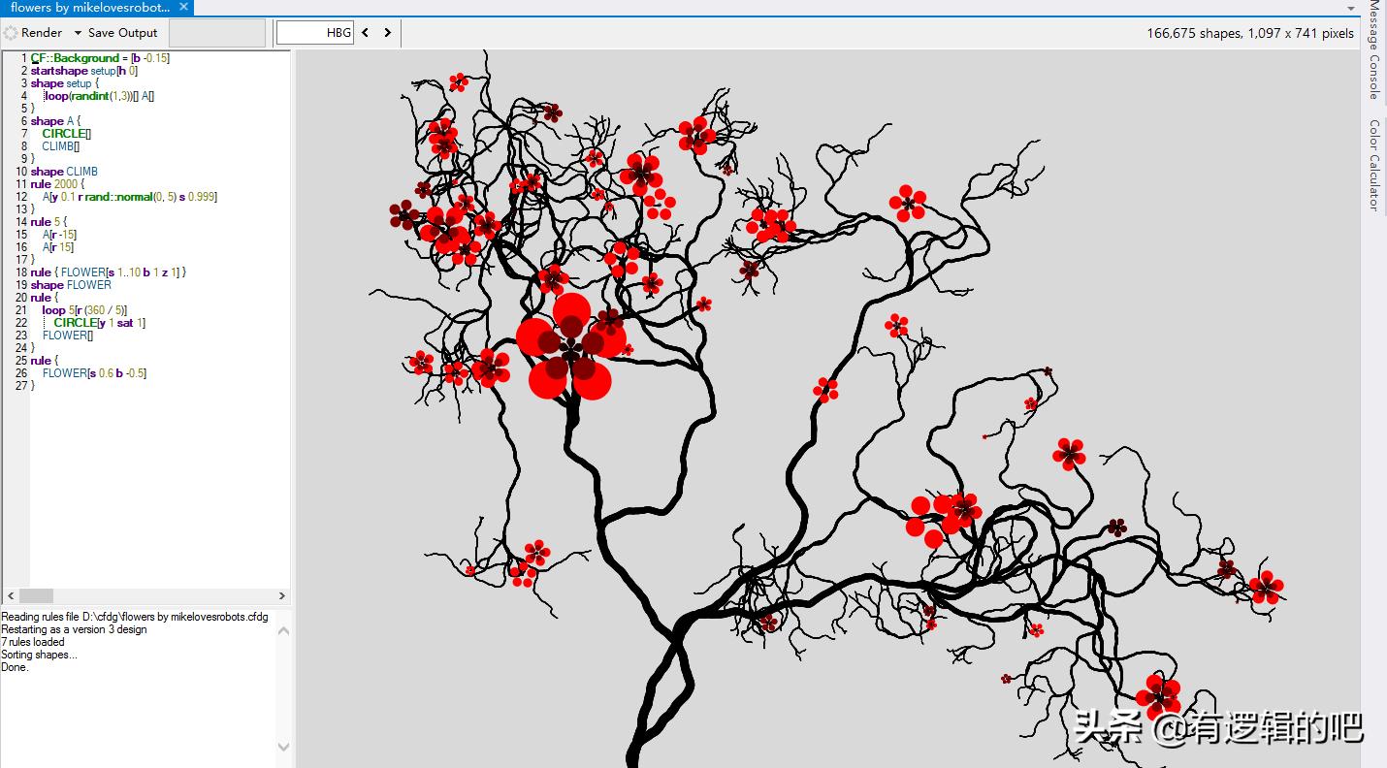Click the Render button
The height and width of the screenshot is (768, 1387).
[x=41, y=33]
